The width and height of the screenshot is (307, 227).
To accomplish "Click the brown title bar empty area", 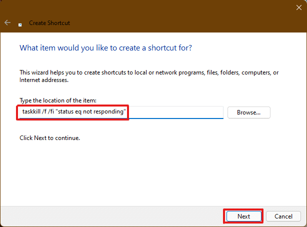I will point(176,15).
